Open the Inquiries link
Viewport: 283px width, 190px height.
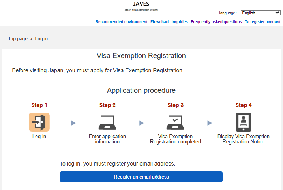coord(180,22)
